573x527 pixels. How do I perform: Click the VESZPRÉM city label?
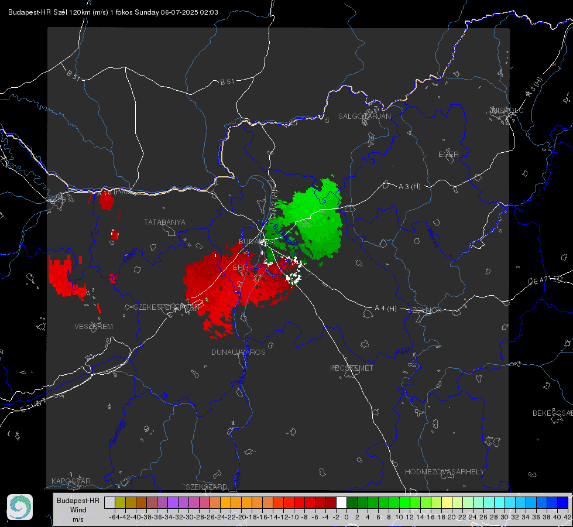[94, 326]
